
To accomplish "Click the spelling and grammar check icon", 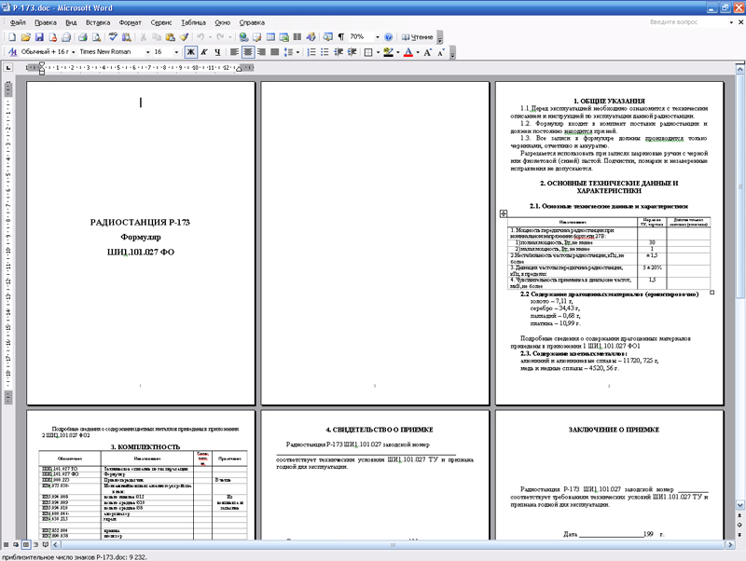I will pos(113,37).
